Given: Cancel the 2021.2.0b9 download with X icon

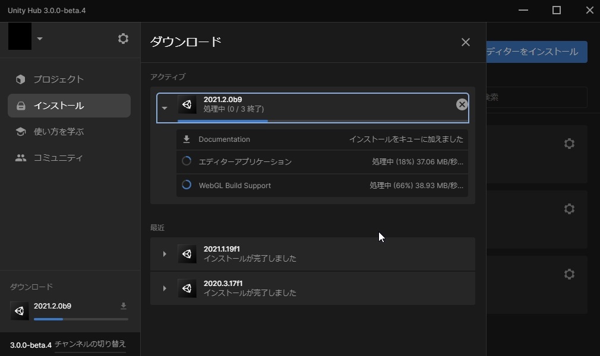Looking at the screenshot, I should (462, 104).
